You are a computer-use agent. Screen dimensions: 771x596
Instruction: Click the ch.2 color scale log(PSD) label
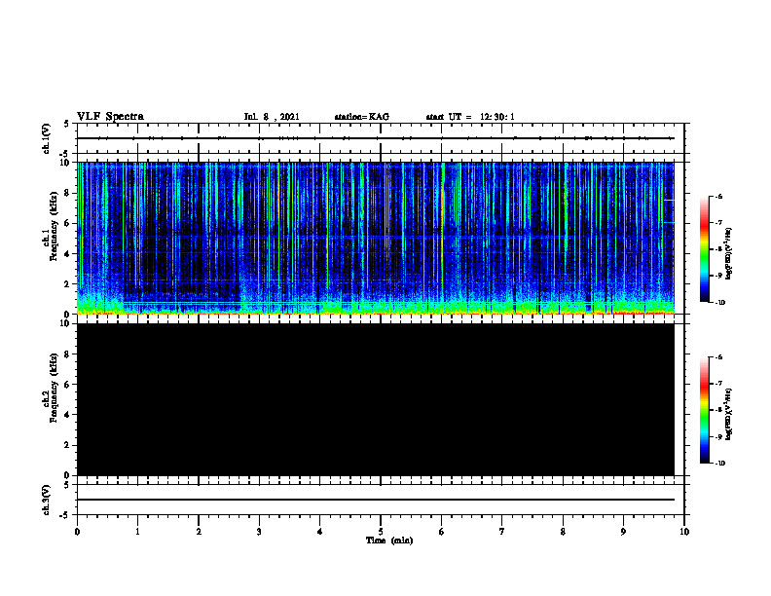coord(728,415)
